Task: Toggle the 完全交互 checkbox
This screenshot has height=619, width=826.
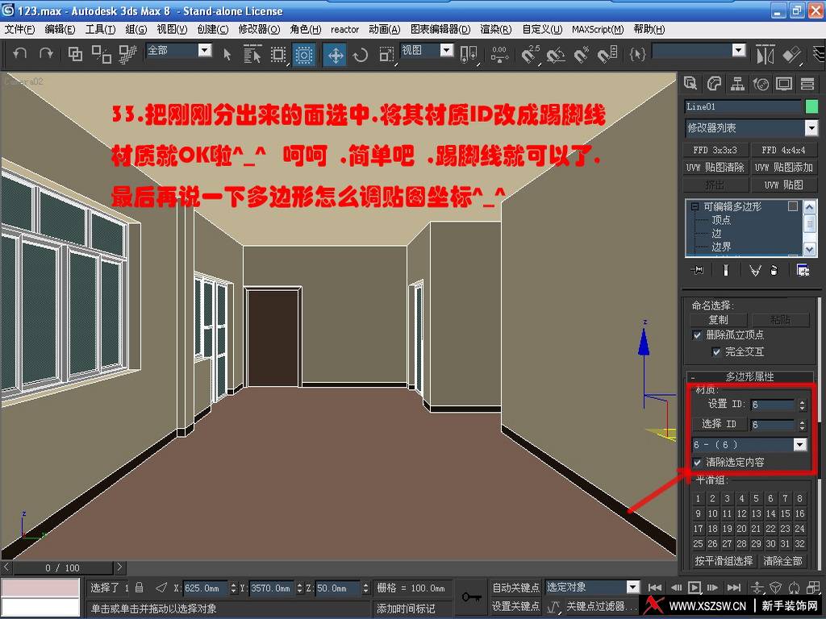Action: pos(716,352)
